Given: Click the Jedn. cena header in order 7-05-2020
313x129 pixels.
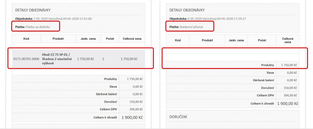Looking at the screenshot, I should [88, 39].
